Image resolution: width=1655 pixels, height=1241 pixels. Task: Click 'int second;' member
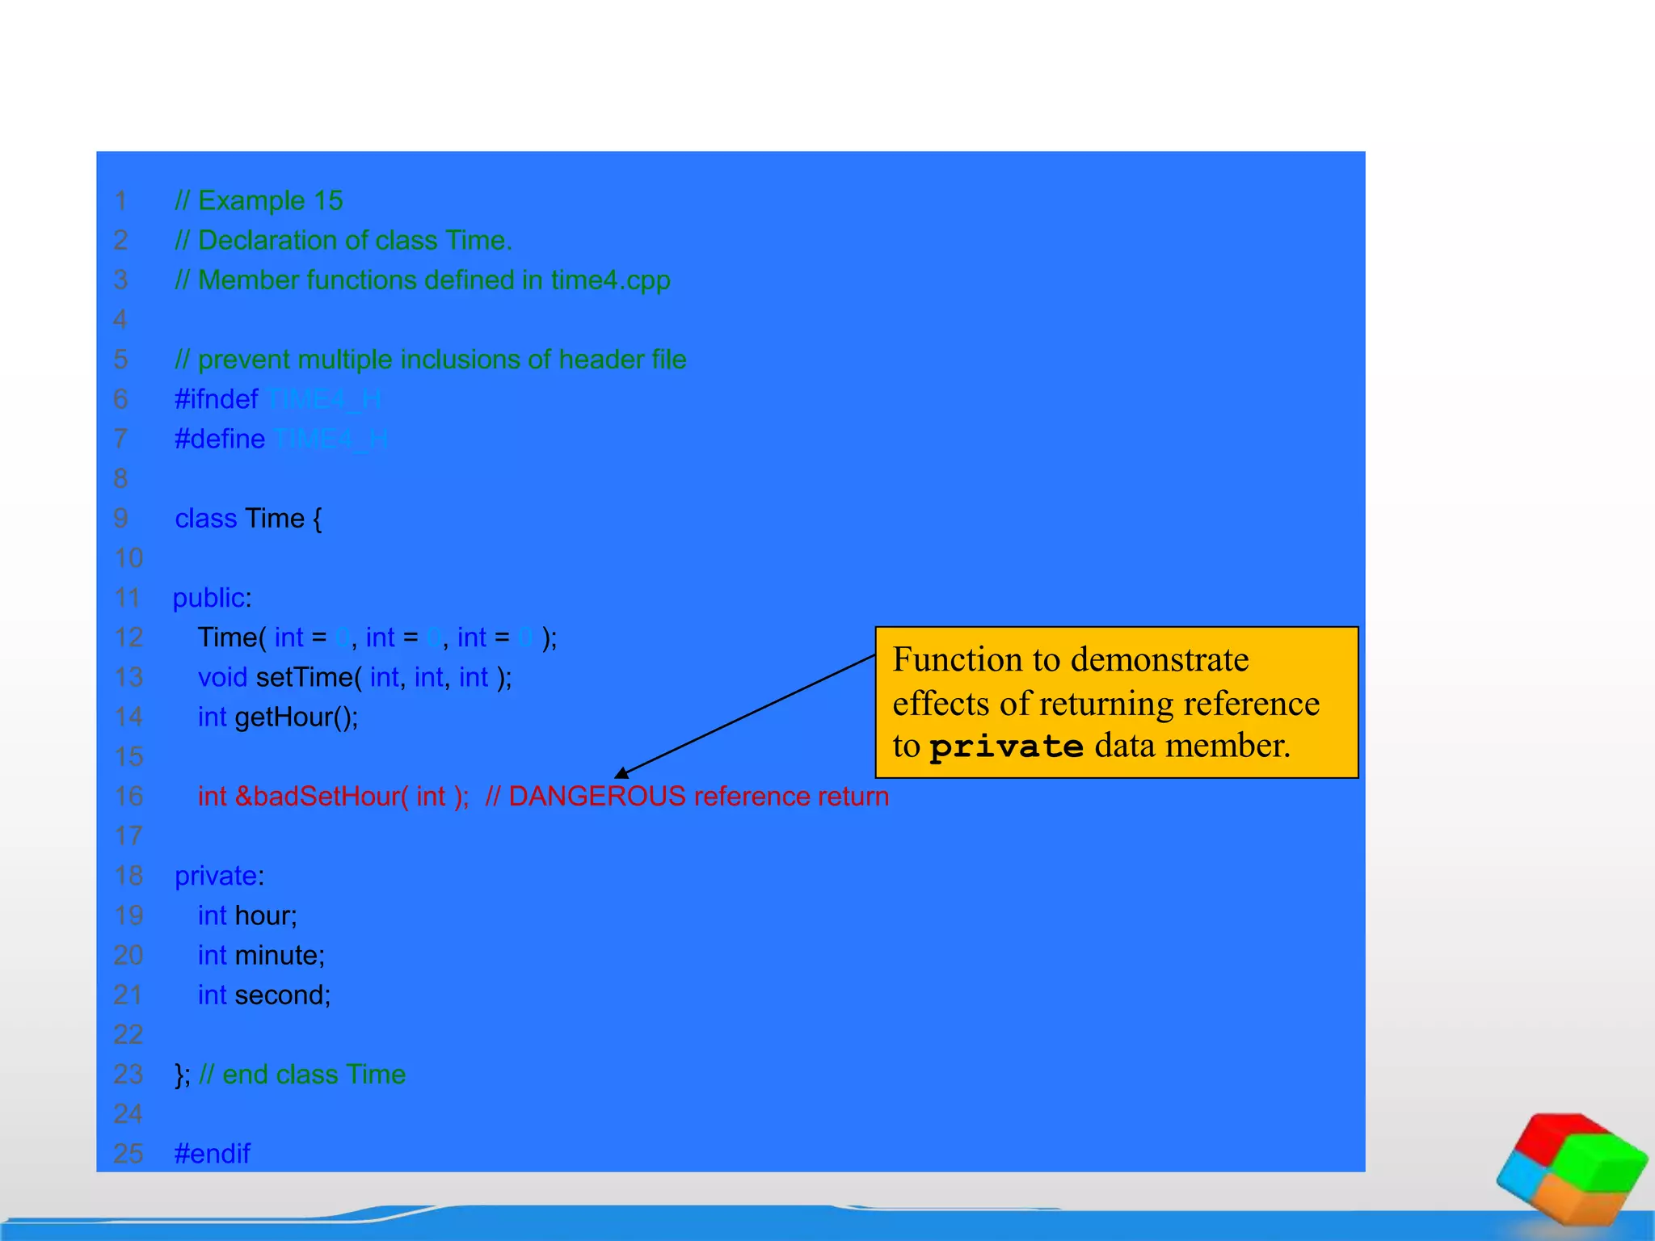click(264, 995)
